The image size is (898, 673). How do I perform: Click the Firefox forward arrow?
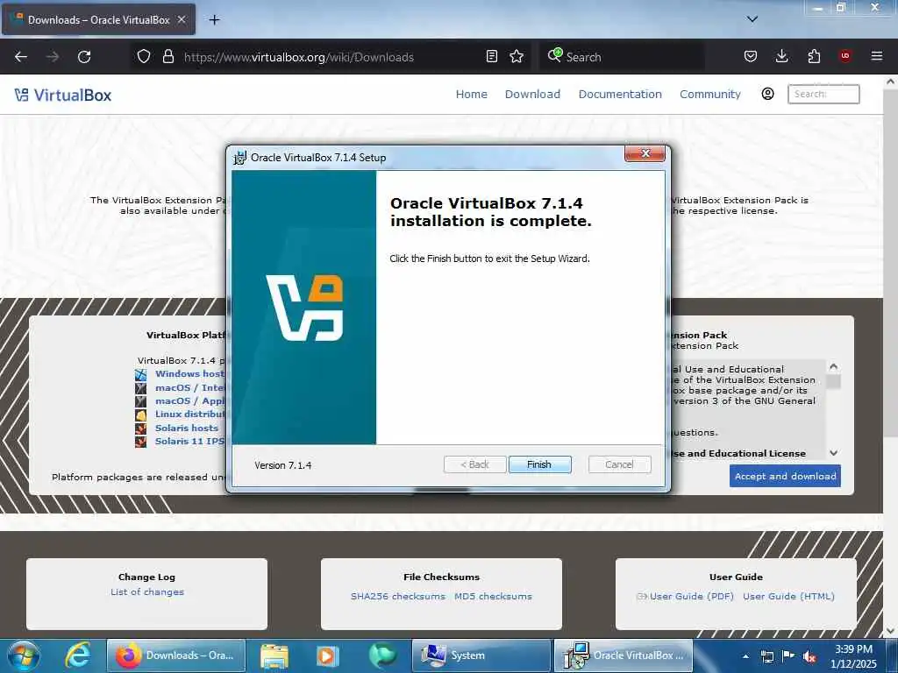pyautogui.click(x=53, y=57)
